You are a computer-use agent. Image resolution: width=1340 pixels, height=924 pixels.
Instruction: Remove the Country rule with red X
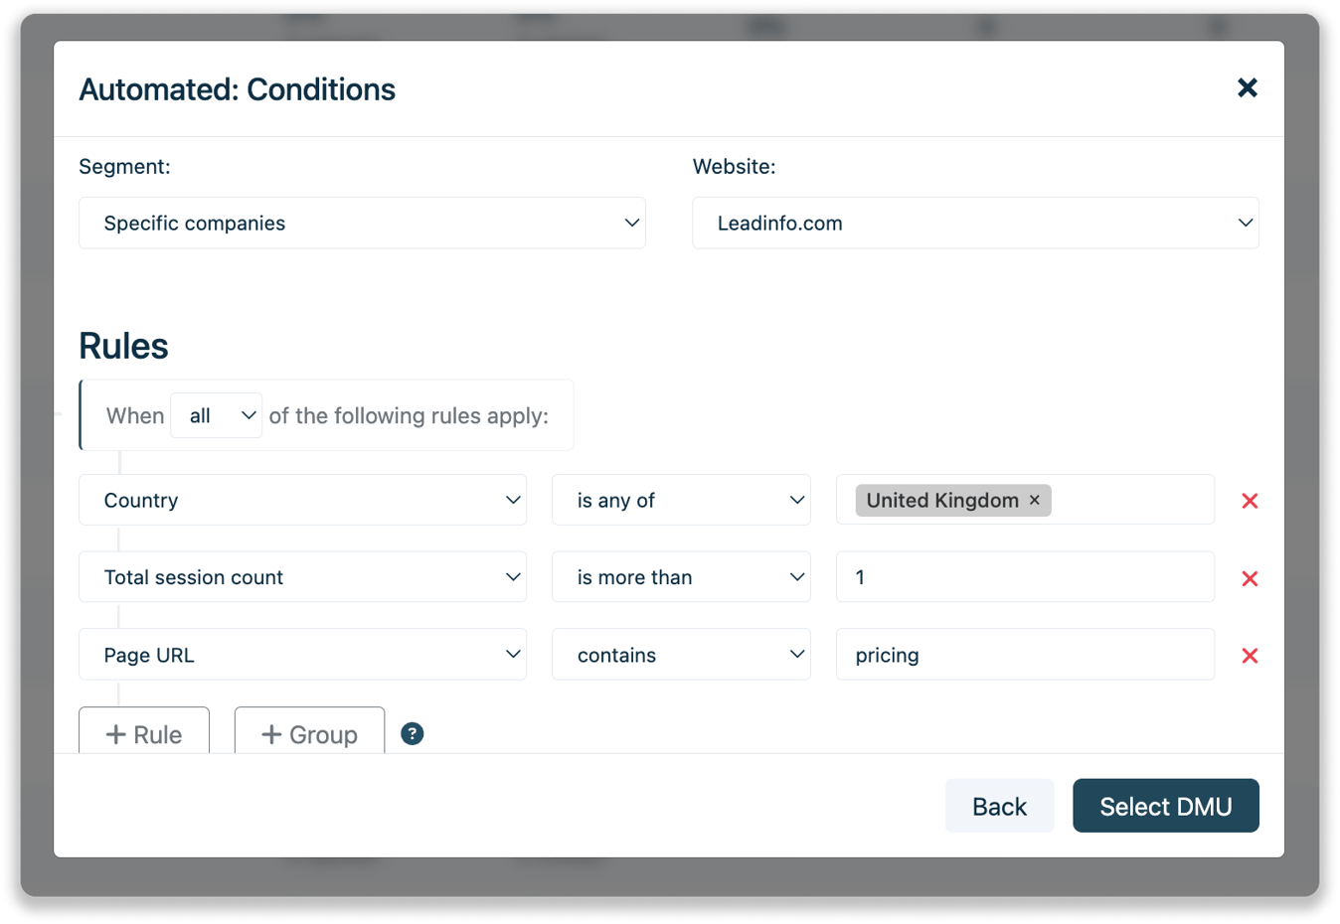point(1250,501)
